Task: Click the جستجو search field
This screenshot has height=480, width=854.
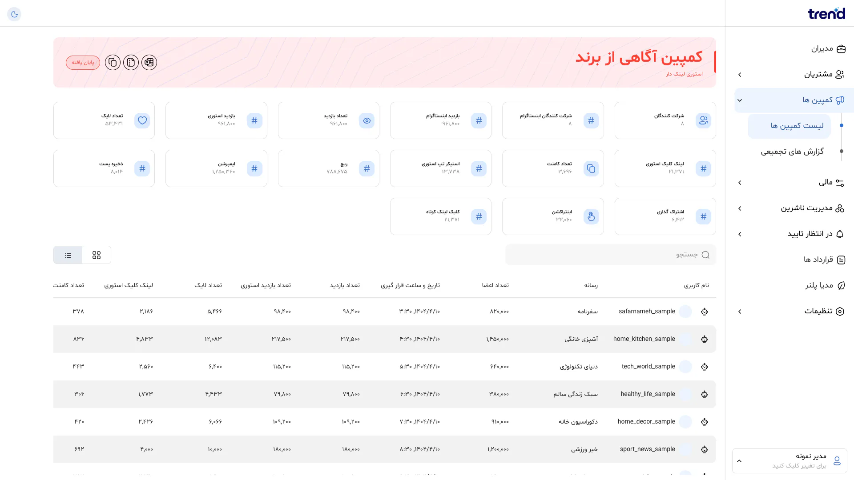Action: click(610, 255)
